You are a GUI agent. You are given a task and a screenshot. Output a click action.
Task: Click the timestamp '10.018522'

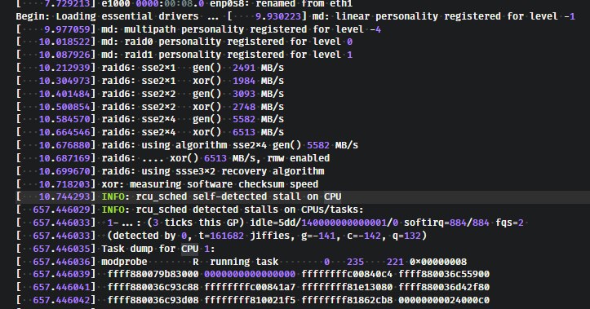point(64,42)
